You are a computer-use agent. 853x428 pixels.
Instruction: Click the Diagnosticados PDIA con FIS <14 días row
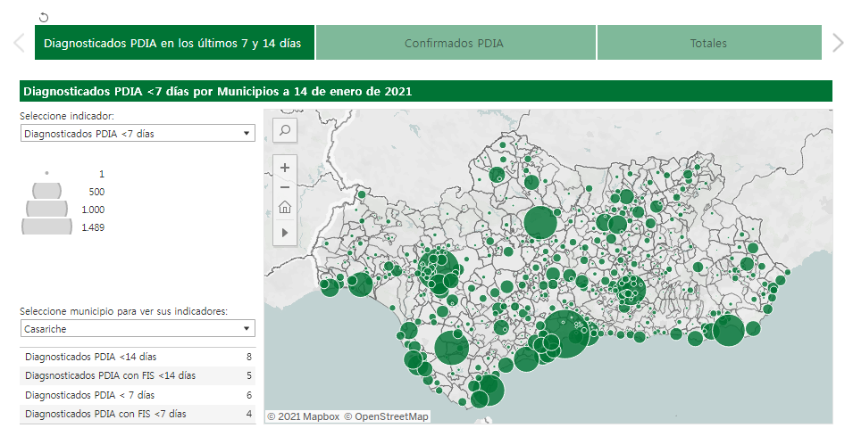point(138,375)
